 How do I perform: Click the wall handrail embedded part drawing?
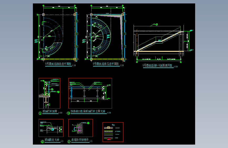pyautogui.click(x=80, y=128)
